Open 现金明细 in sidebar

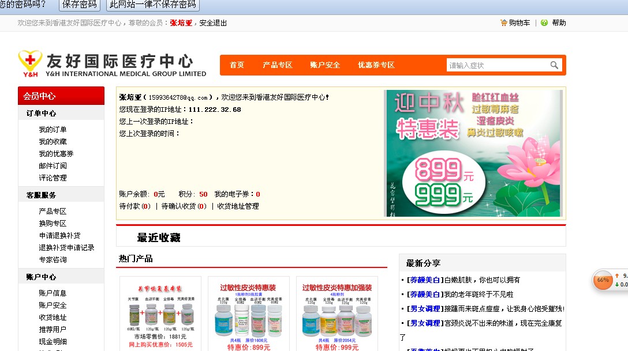(x=53, y=341)
